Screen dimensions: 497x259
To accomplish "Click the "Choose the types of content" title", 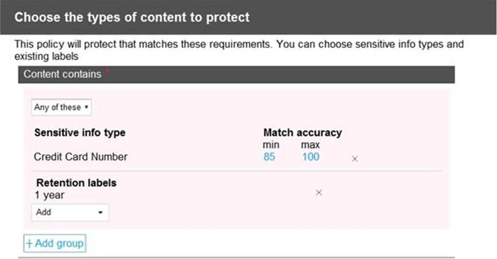I will (132, 17).
